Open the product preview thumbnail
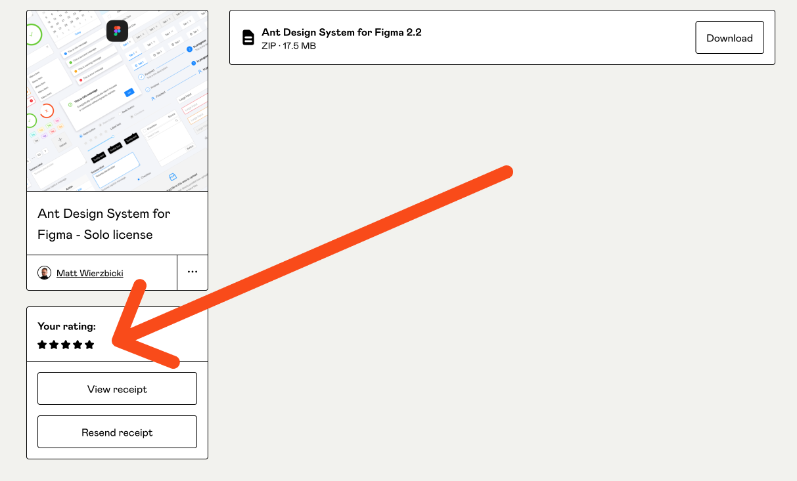Screen dimensions: 797x481 (117, 100)
